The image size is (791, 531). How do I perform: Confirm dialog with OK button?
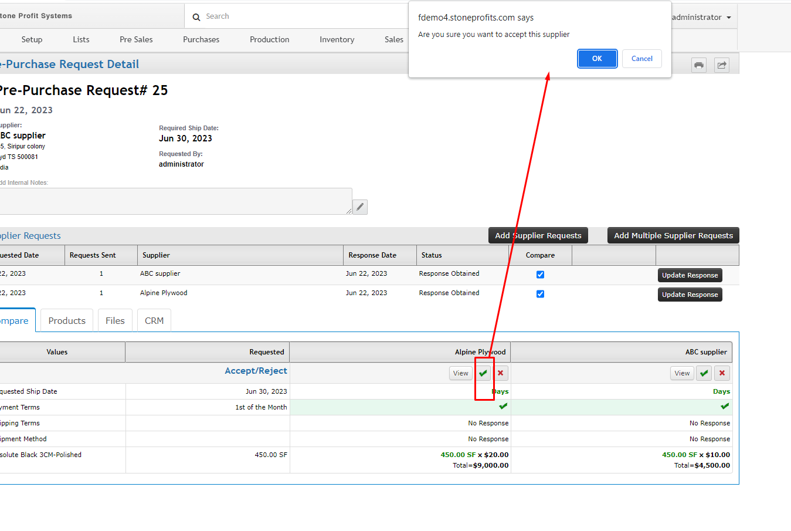point(597,59)
